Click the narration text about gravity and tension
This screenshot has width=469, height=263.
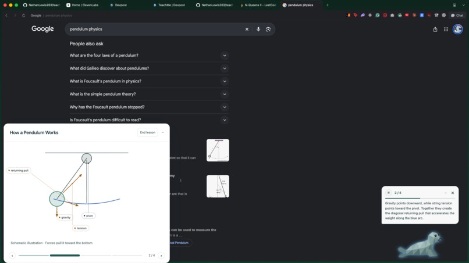(x=420, y=211)
